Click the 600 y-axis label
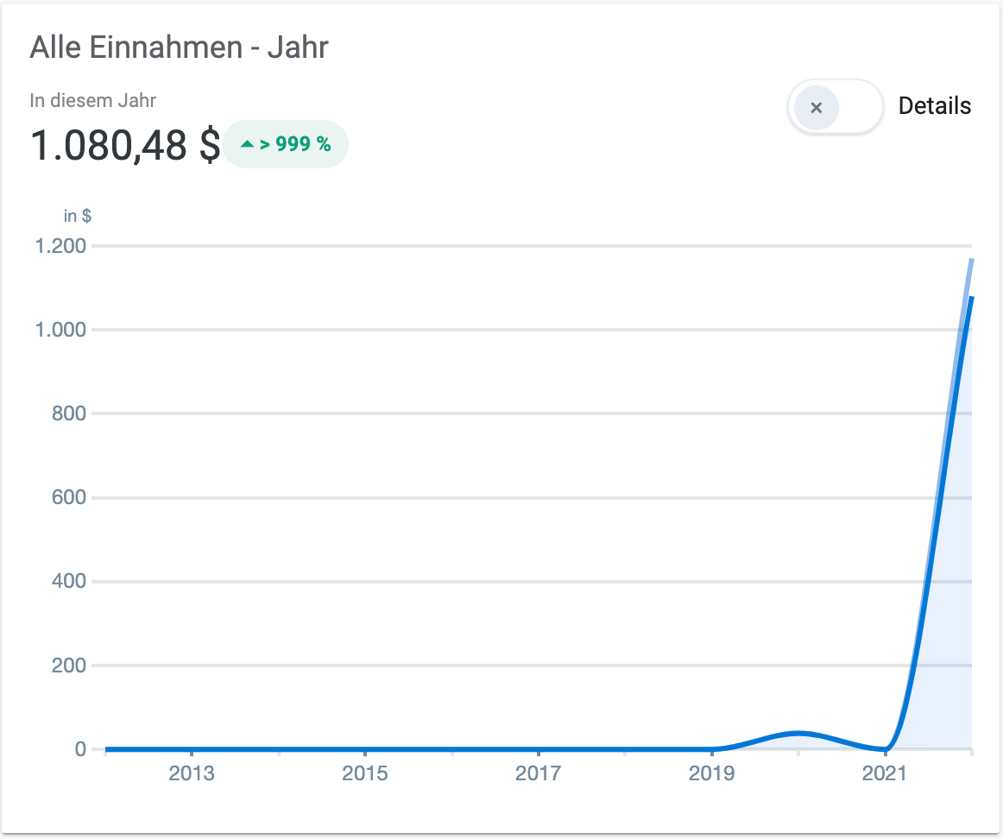The image size is (1003, 839). 67,498
